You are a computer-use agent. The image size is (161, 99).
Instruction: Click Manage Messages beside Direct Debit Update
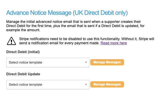[107, 84]
